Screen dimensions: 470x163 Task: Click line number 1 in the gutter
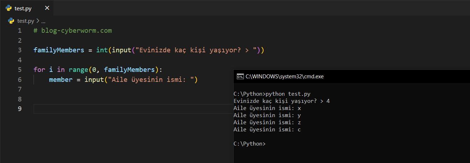tap(20, 31)
